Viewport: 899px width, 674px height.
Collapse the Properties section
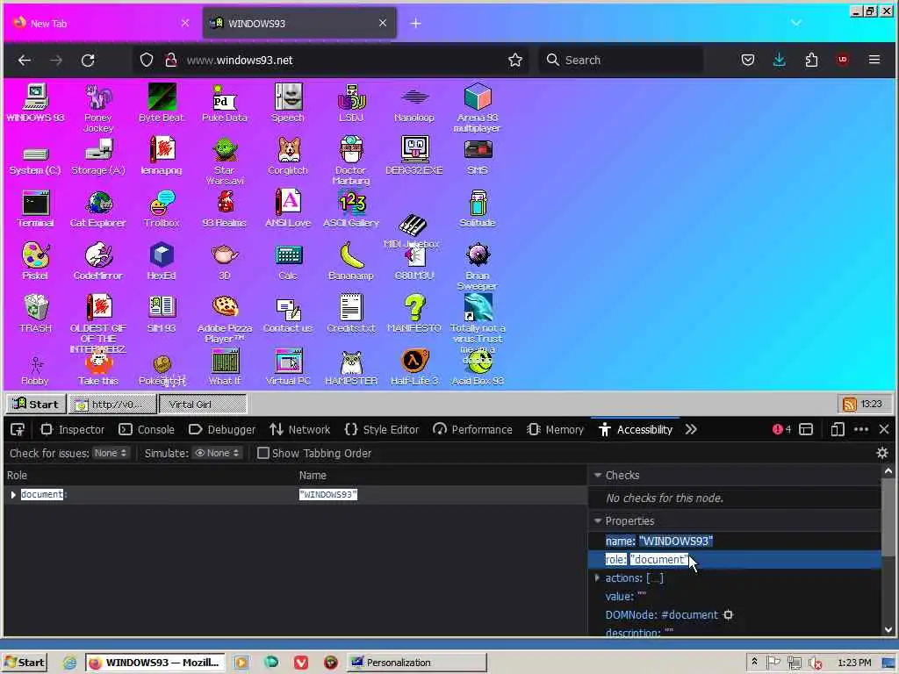pyautogui.click(x=597, y=521)
